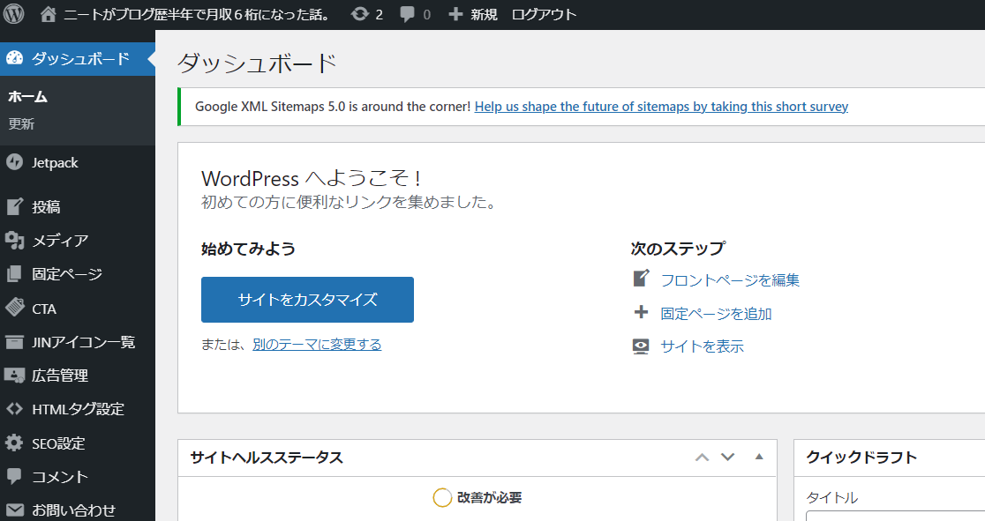Click the plus icon beside 固定ページを追加

pyautogui.click(x=641, y=312)
